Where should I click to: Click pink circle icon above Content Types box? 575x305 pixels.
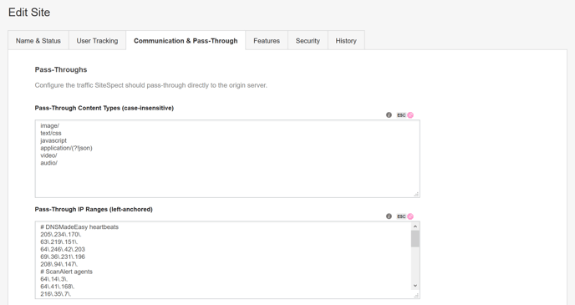(x=410, y=115)
